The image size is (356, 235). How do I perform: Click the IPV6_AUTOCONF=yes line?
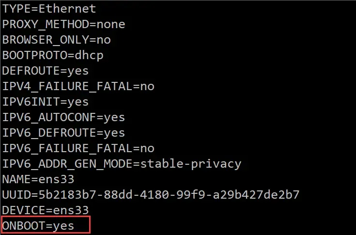coord(63,117)
